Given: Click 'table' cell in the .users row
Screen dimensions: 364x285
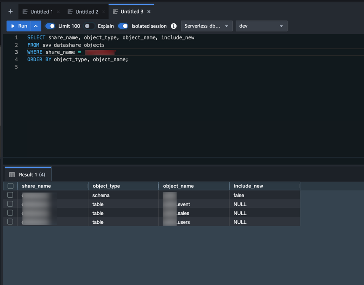Looking at the screenshot, I should 123,222.
